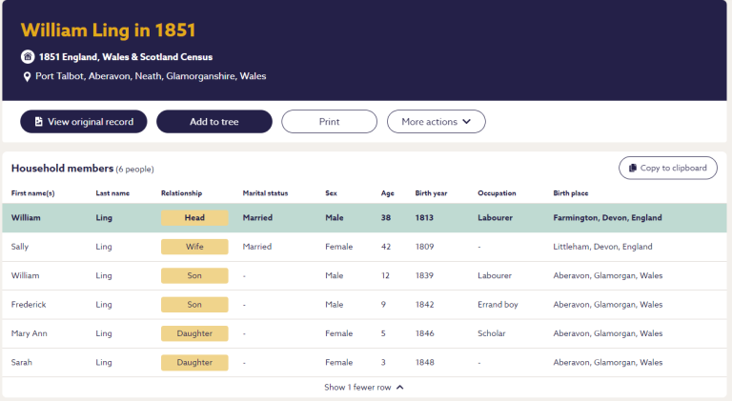Click the document icon in View original record
732x401 pixels.
39,122
